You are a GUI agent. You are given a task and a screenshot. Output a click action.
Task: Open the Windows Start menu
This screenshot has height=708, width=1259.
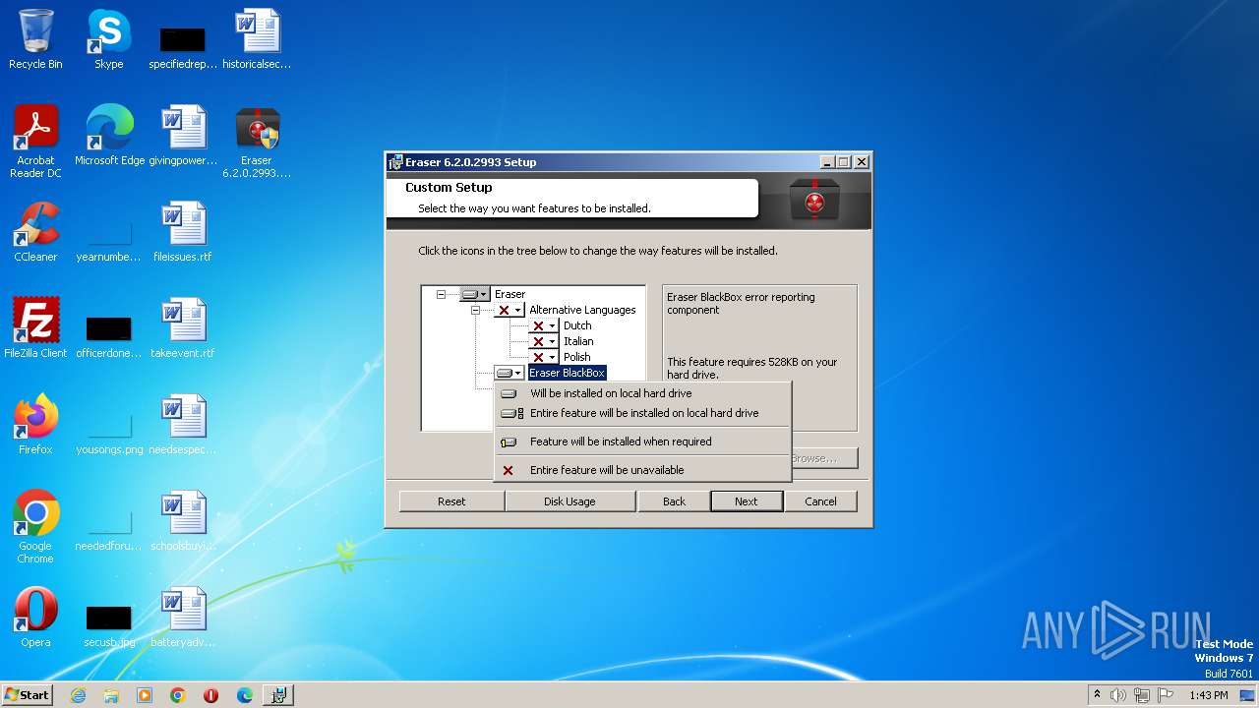tap(28, 694)
